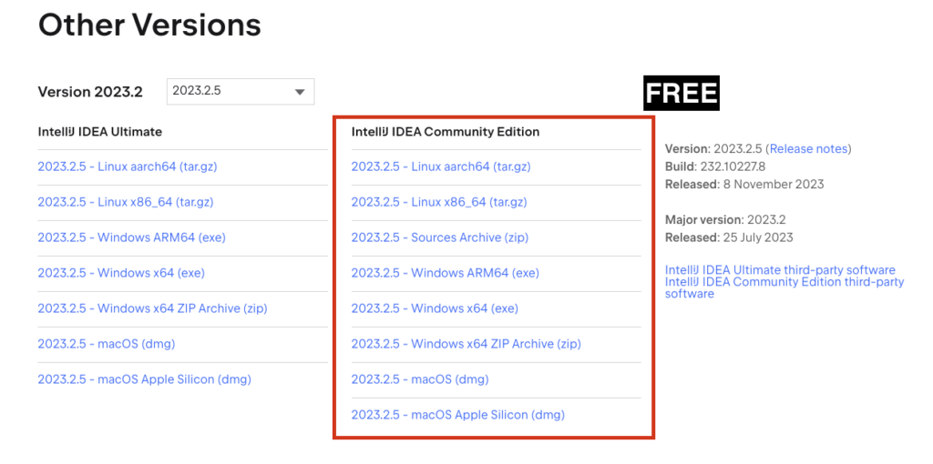The height and width of the screenshot is (464, 933).
Task: Download Community Edition Windows ARM64 (exe)
Action: (x=445, y=273)
